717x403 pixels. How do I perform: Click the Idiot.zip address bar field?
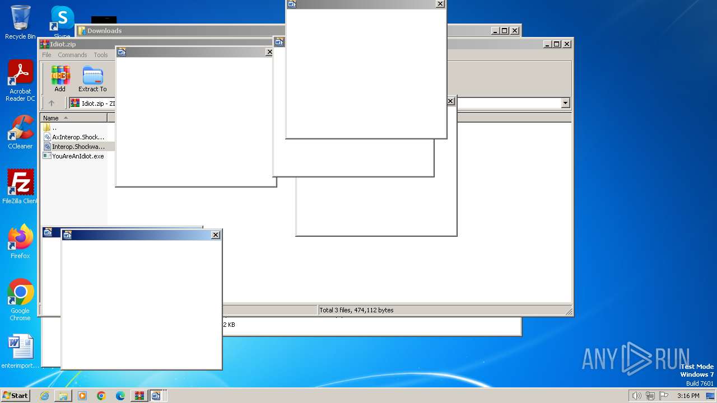(319, 103)
